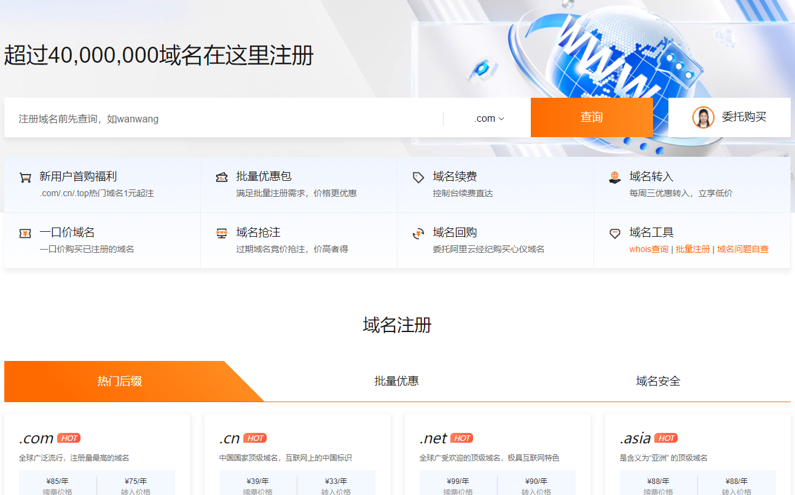Click the ¥90/年 transfer price
The image size is (795, 495).
tap(536, 481)
